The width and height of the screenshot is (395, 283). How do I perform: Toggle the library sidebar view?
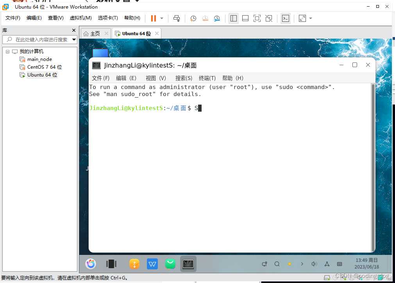tap(234, 18)
